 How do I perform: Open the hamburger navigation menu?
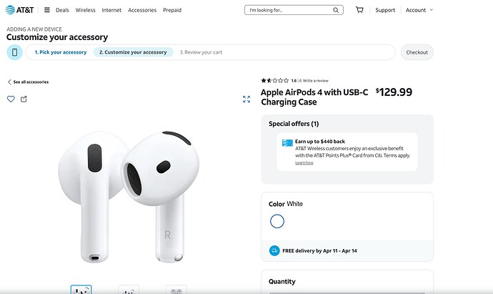tap(46, 10)
